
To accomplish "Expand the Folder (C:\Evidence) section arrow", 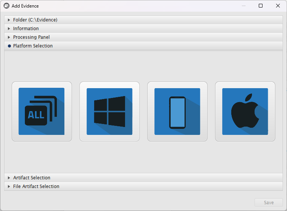I will coord(9,20).
